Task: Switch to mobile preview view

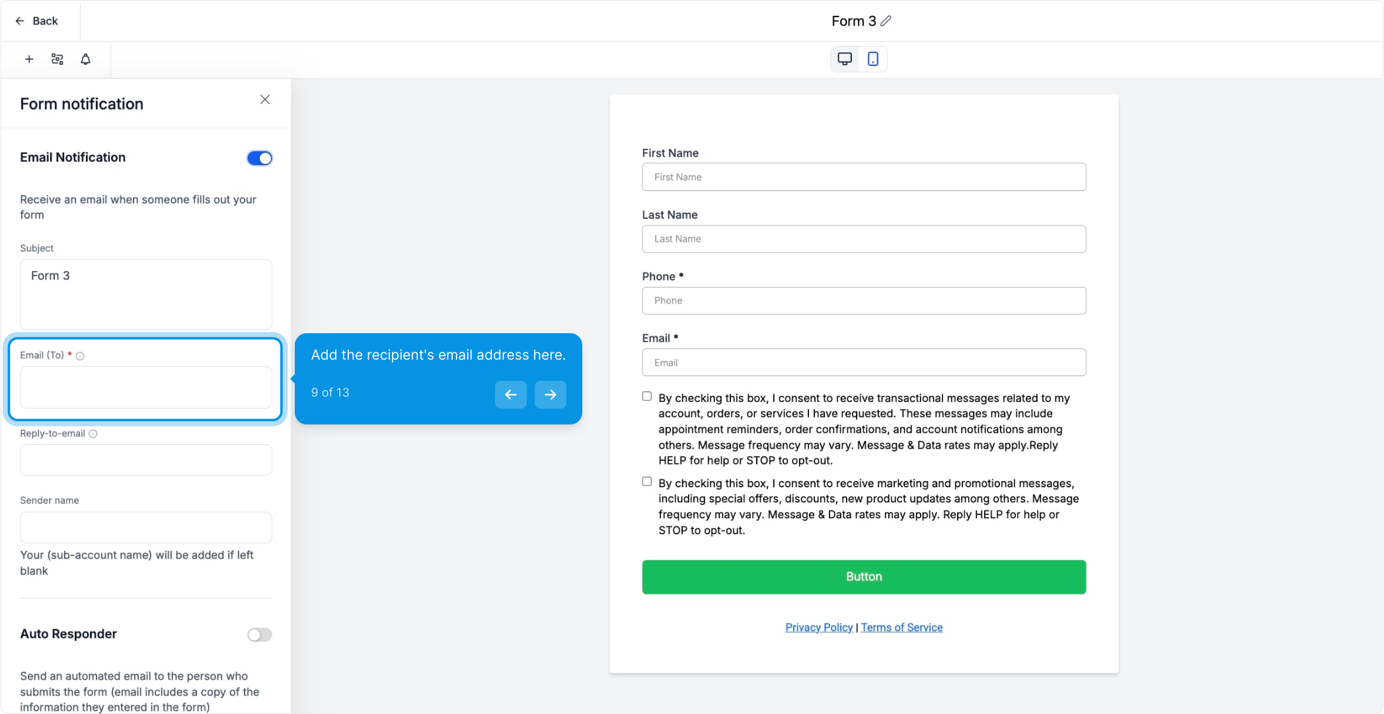Action: (x=873, y=59)
